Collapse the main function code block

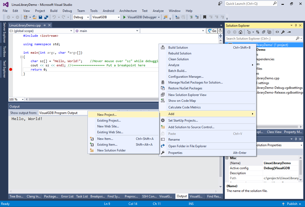tap(21, 57)
